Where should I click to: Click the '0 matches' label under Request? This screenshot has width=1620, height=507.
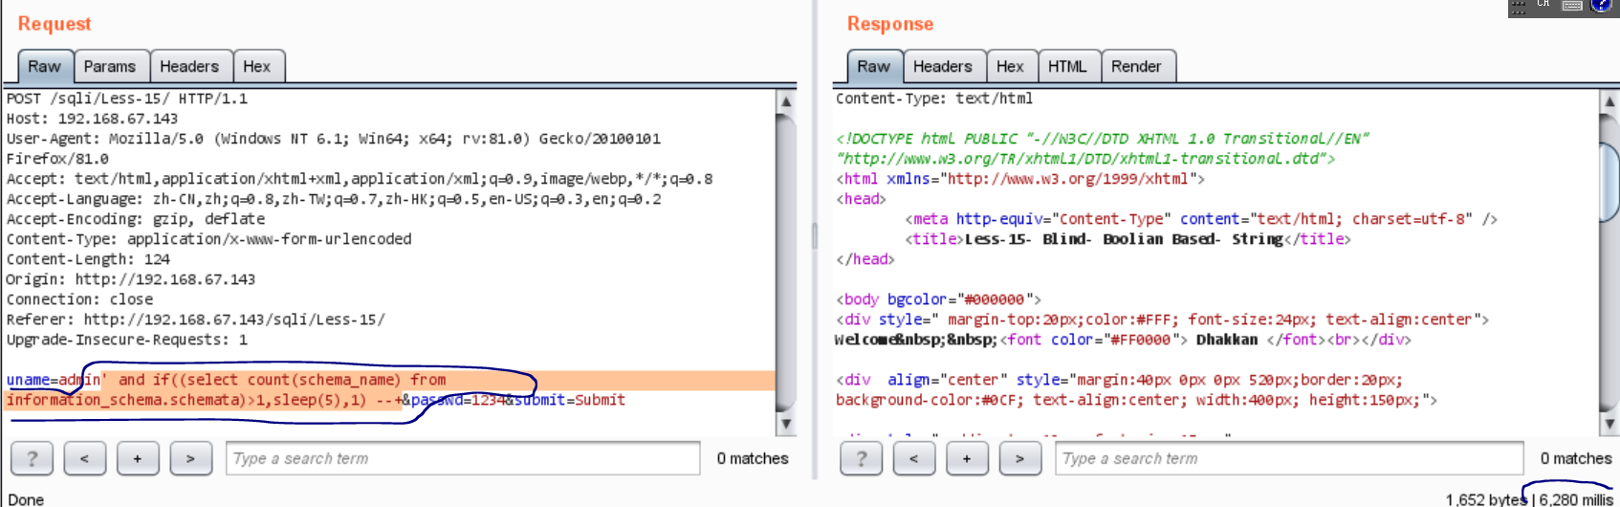(x=753, y=458)
